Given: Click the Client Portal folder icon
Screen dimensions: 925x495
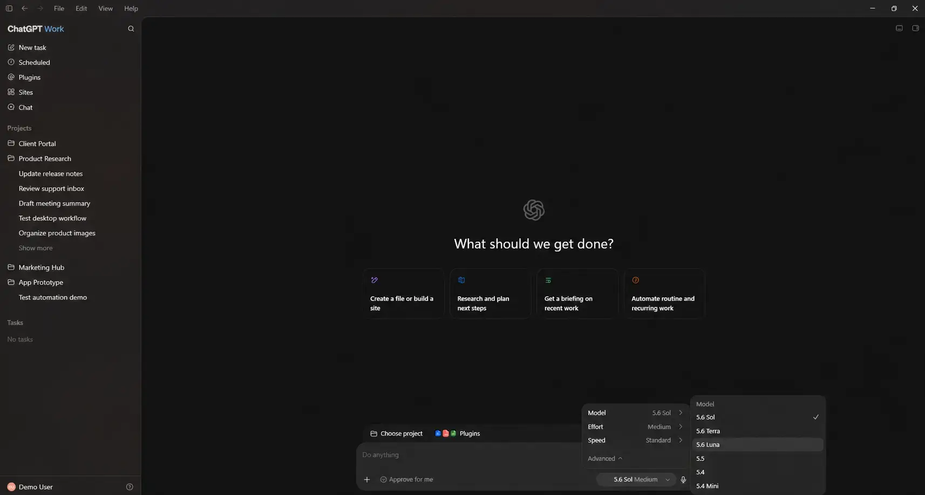Looking at the screenshot, I should [11, 143].
